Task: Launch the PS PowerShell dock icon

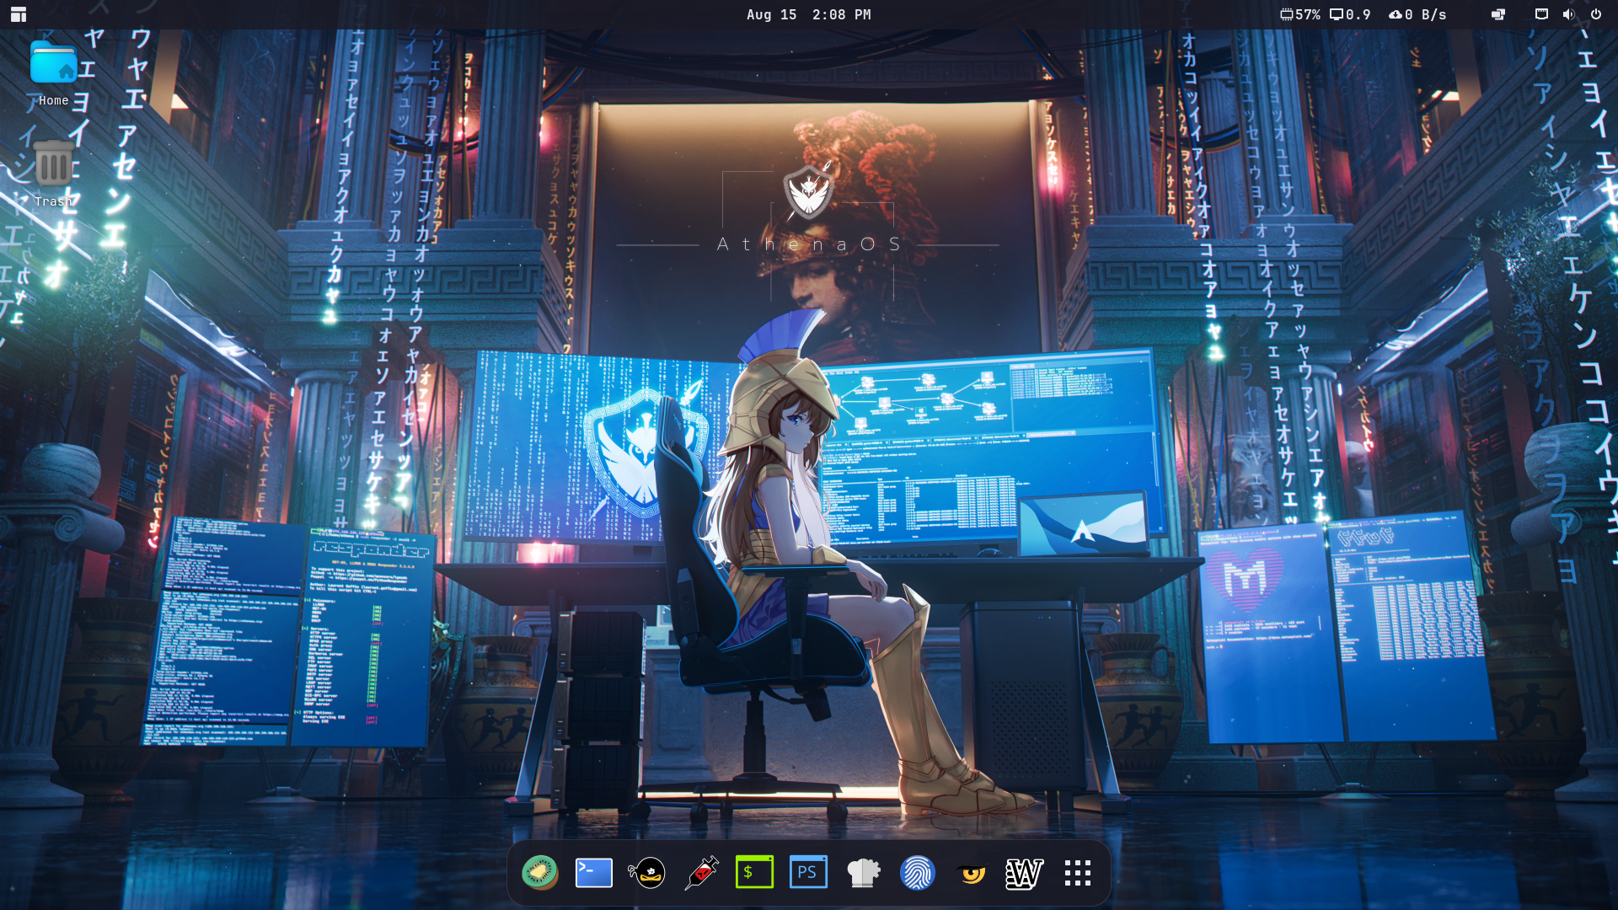Action: tap(808, 873)
